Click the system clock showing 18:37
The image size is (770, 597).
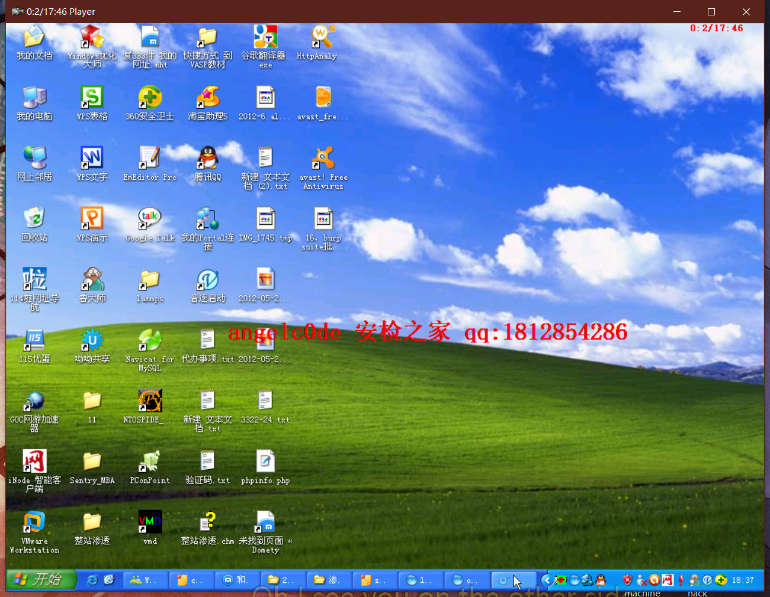coord(743,580)
